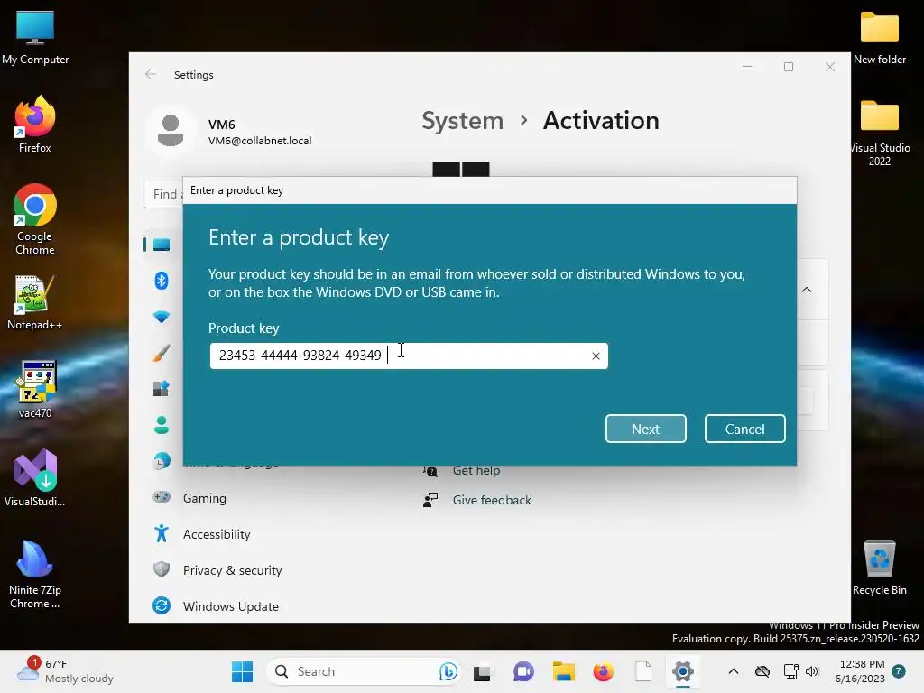
Task: Click the VM6 account profile picture
Action: click(171, 130)
